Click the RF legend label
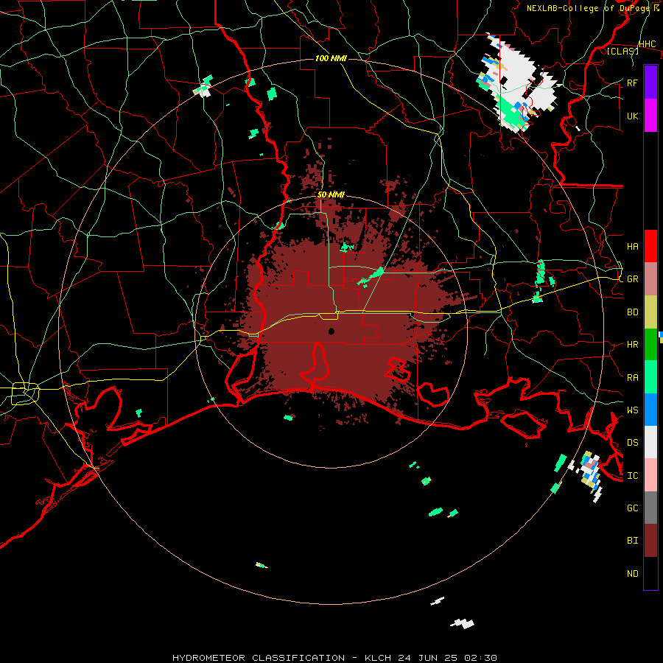This screenshot has height=663, width=663. click(632, 83)
